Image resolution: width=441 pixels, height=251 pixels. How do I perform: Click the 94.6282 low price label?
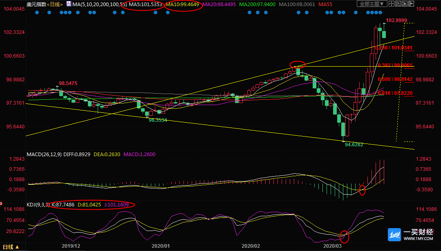pyautogui.click(x=354, y=145)
